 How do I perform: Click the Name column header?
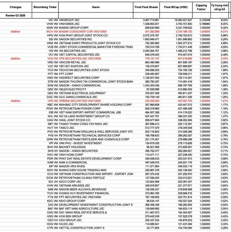coord(96,7)
